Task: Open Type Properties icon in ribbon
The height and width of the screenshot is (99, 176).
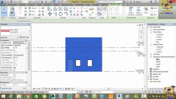Action: (12, 9)
